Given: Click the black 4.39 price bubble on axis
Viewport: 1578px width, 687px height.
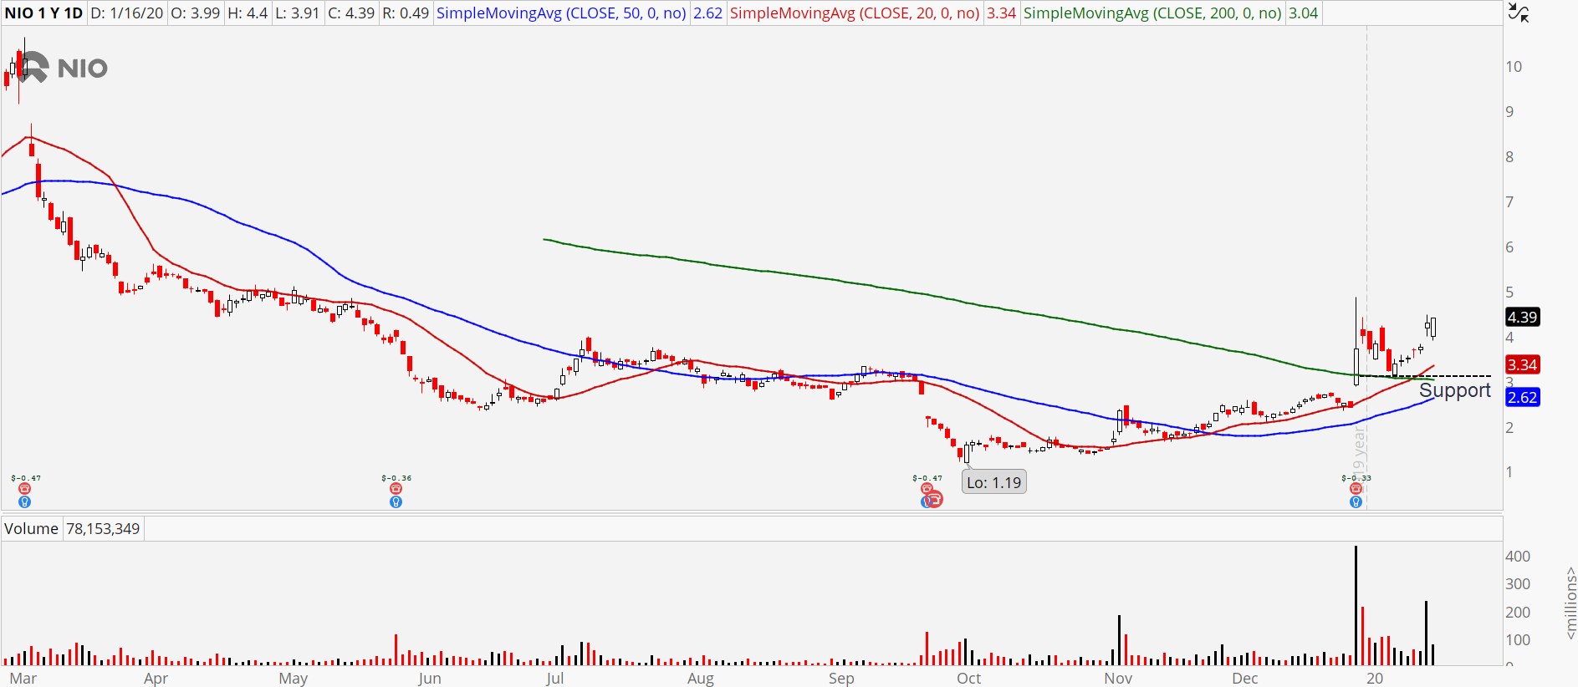Looking at the screenshot, I should [1522, 317].
